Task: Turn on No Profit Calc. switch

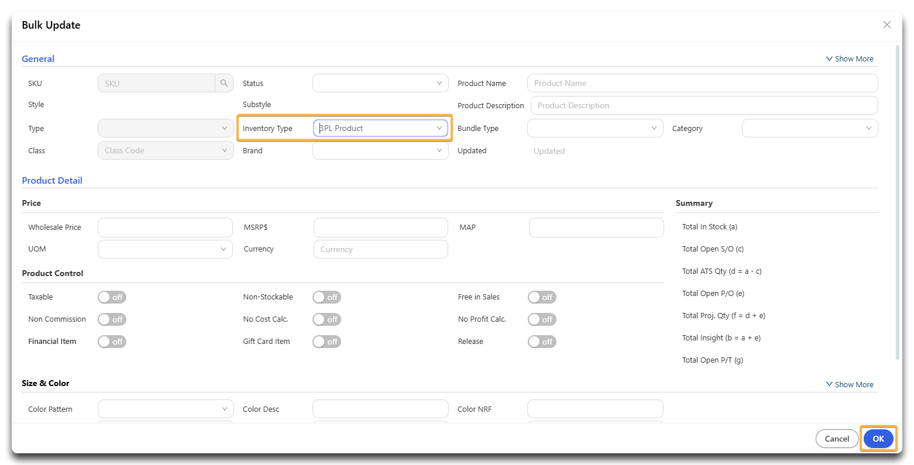Action: (542, 319)
